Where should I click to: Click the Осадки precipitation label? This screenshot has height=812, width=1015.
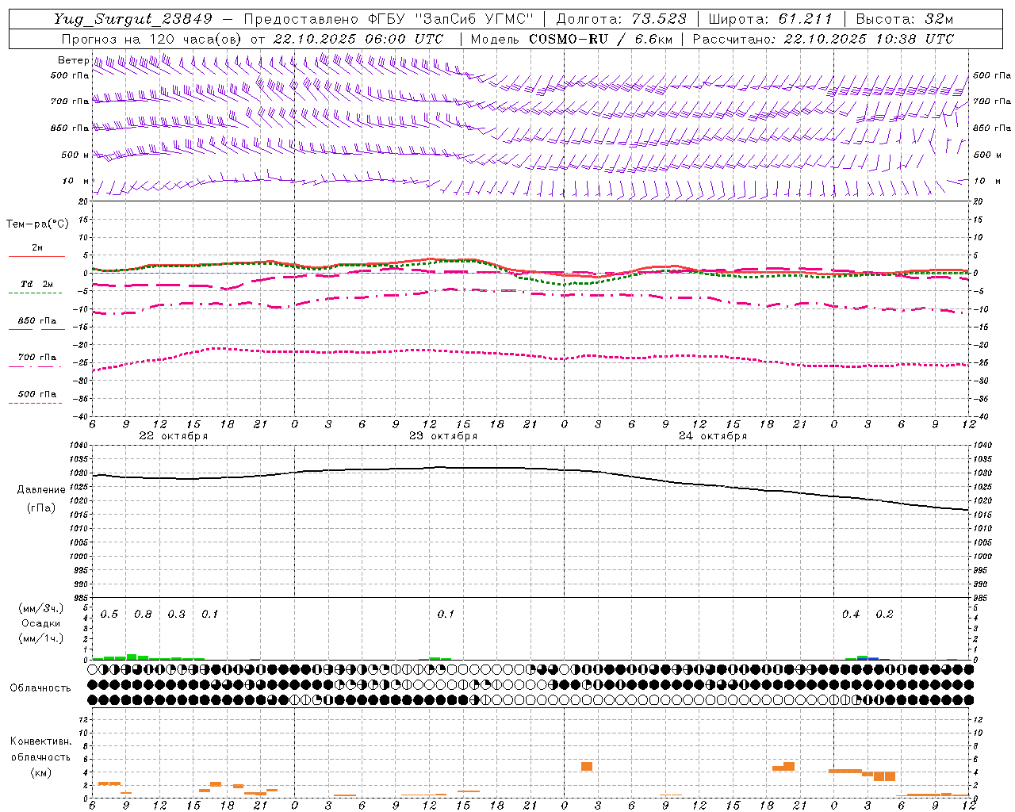pos(42,623)
